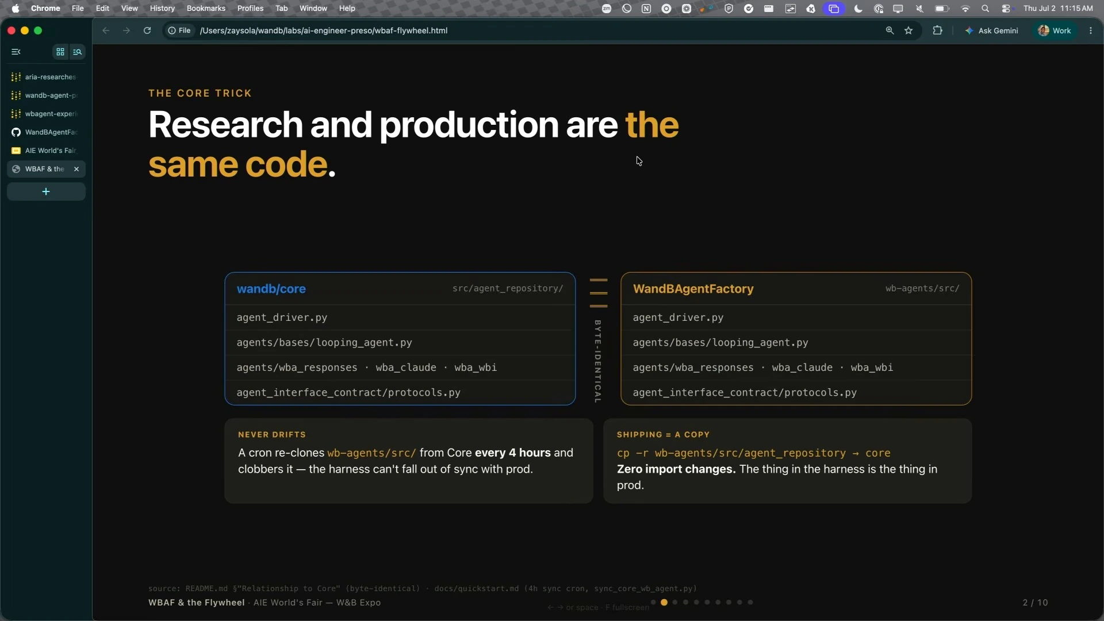Click the File site info chip

pyautogui.click(x=179, y=30)
